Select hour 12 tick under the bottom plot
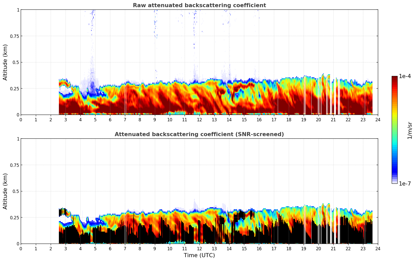Viewport: 415px width, 261px height. coord(199,248)
